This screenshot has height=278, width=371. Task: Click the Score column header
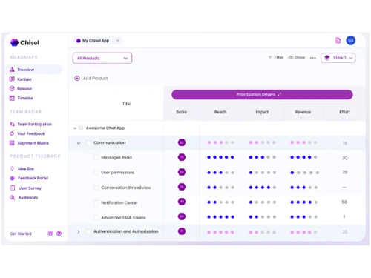click(181, 112)
